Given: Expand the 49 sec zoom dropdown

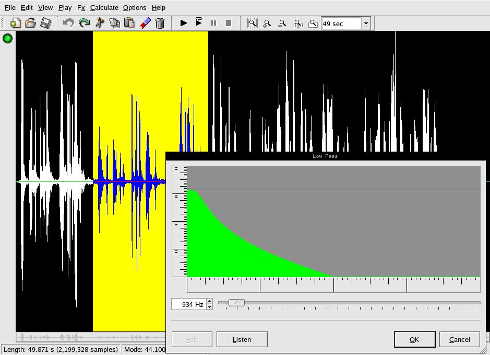Looking at the screenshot, I should point(366,24).
